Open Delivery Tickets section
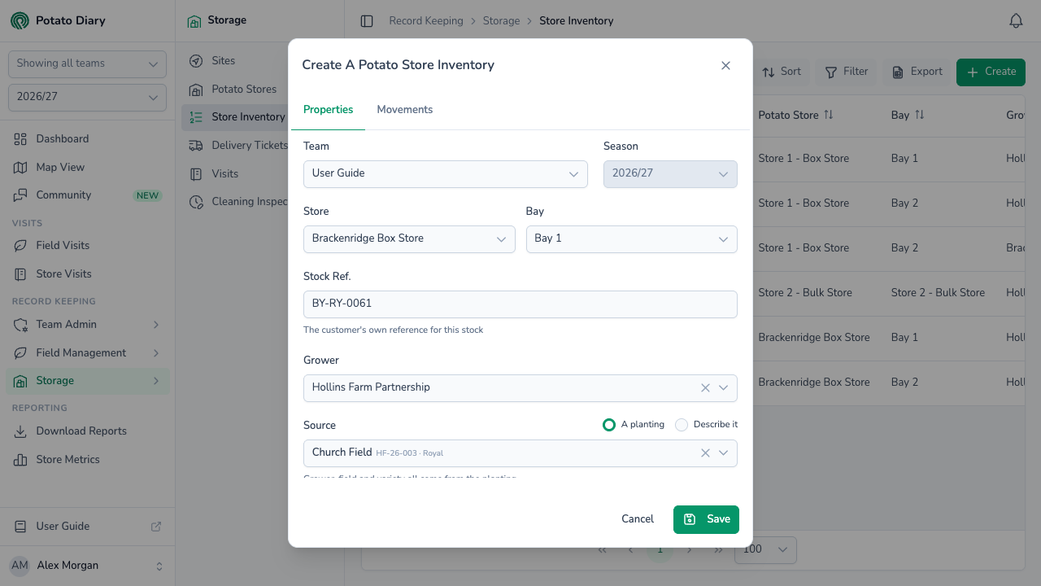The image size is (1041, 586). point(234,146)
